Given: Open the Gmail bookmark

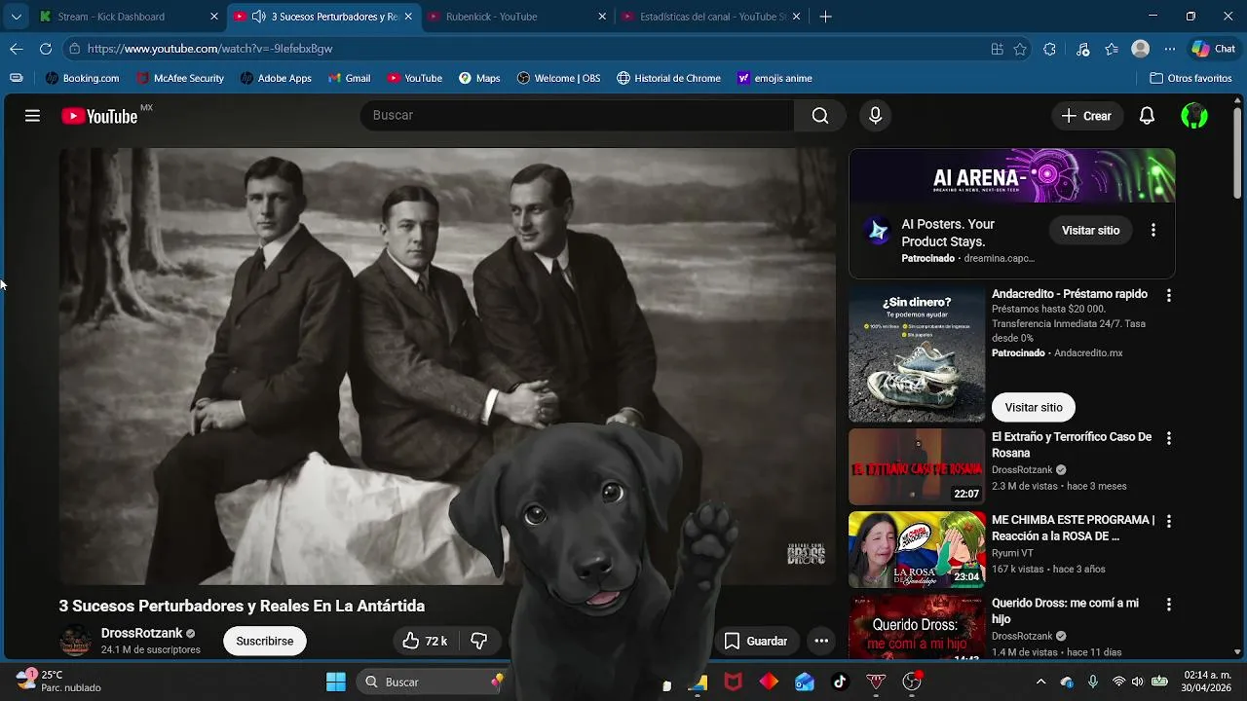Looking at the screenshot, I should (x=349, y=78).
